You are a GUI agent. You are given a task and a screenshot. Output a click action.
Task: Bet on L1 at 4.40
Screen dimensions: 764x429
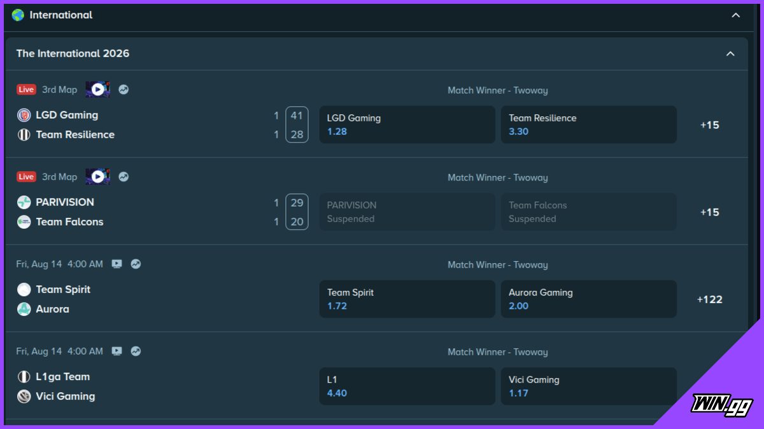407,386
